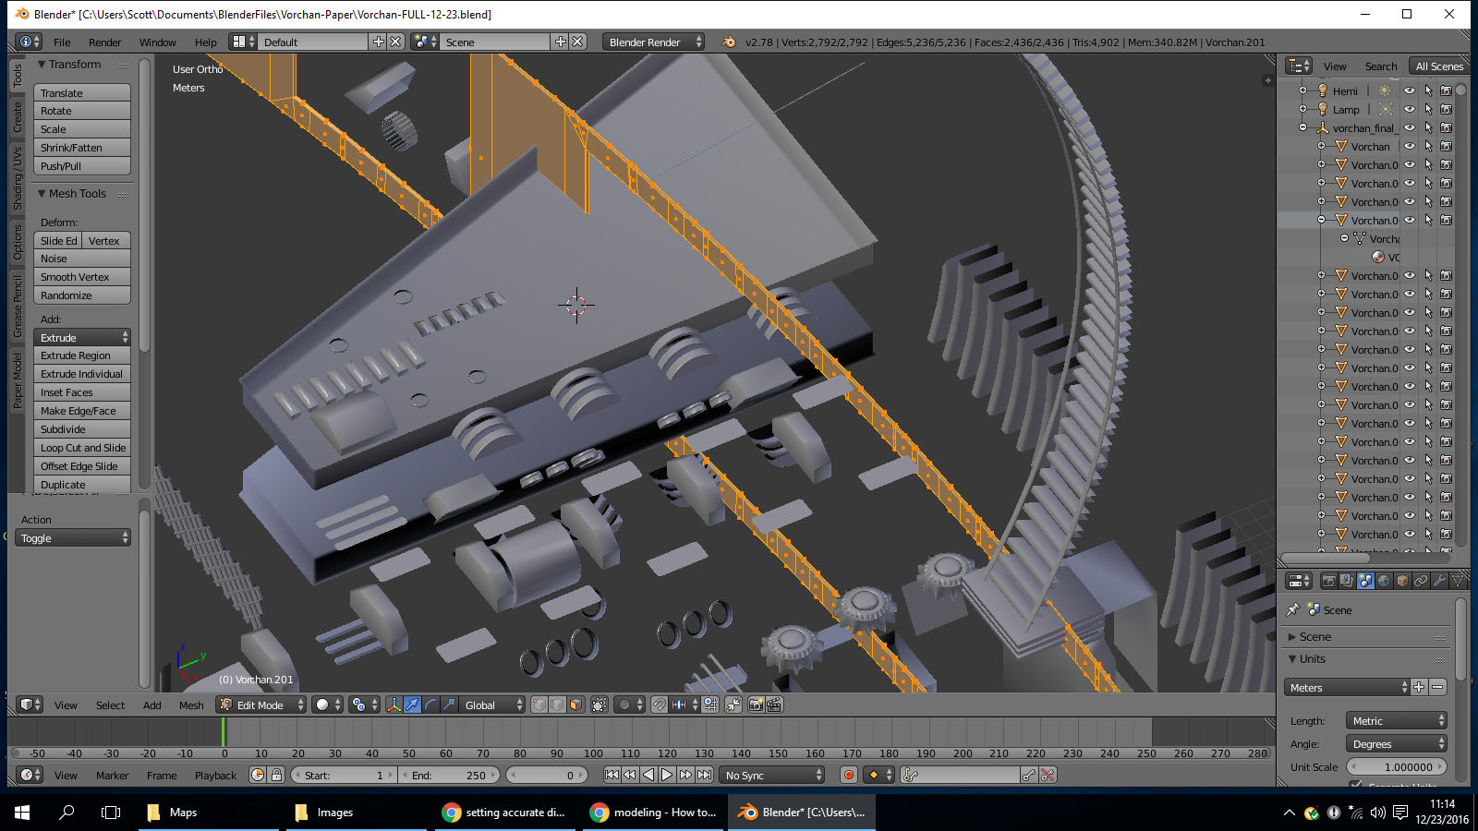Open the Length Metric dropdown
This screenshot has height=831, width=1478.
pyautogui.click(x=1397, y=720)
